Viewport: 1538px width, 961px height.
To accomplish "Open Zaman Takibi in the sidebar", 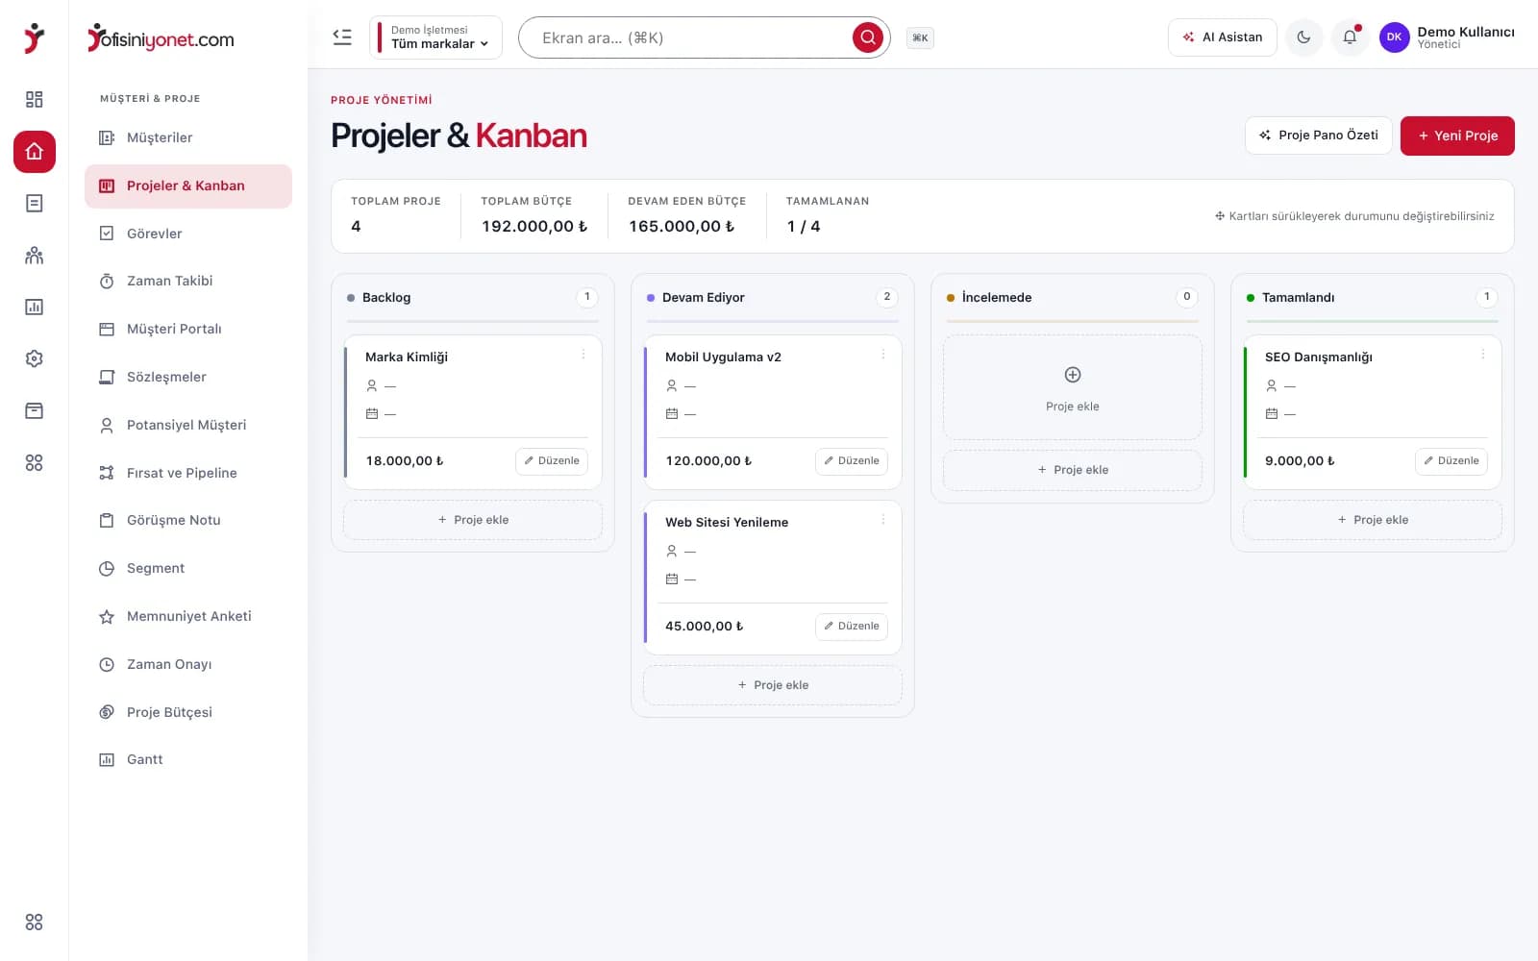I will 188,281.
